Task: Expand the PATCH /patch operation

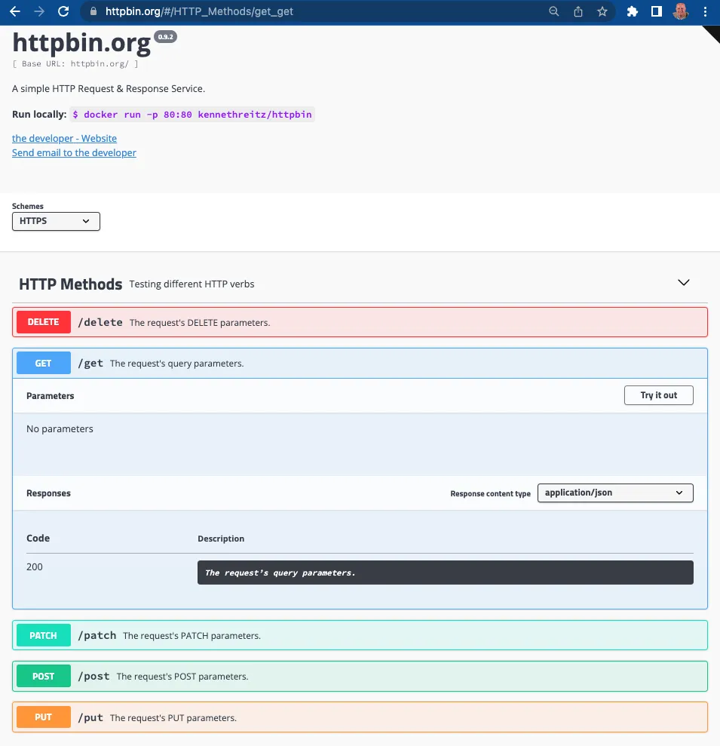Action: pos(360,635)
